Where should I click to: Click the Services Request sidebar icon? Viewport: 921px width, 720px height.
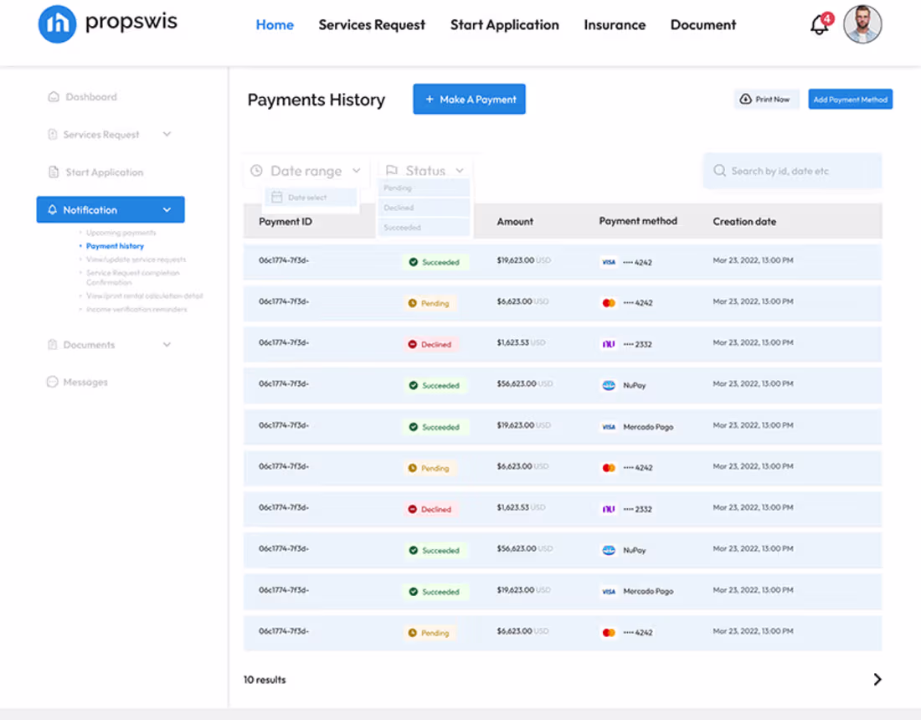point(52,135)
